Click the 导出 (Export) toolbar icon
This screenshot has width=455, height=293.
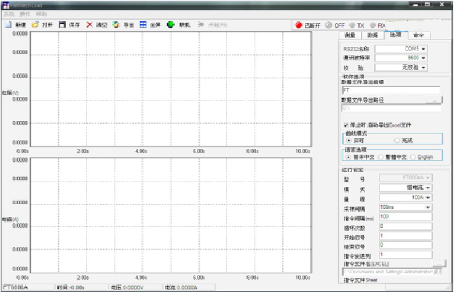click(x=116, y=25)
